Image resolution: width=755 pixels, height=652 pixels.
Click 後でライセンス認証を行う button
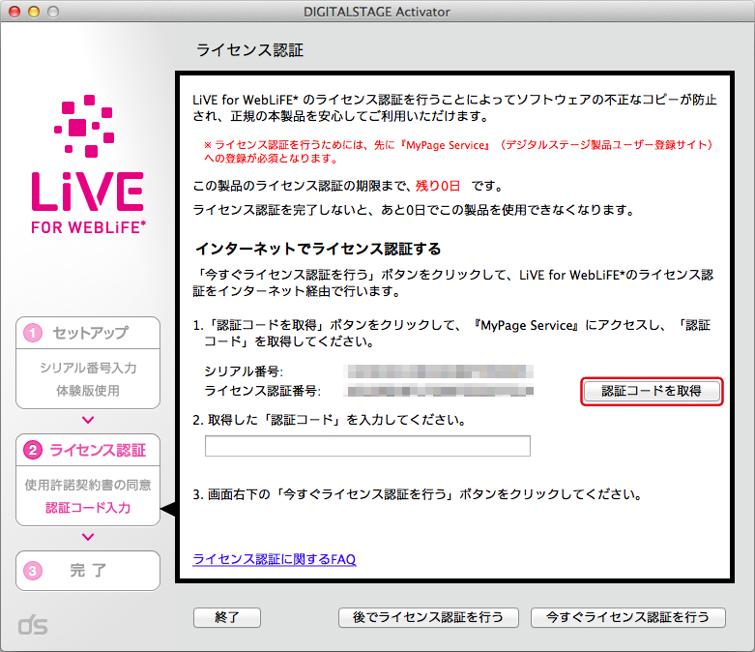[x=428, y=617]
